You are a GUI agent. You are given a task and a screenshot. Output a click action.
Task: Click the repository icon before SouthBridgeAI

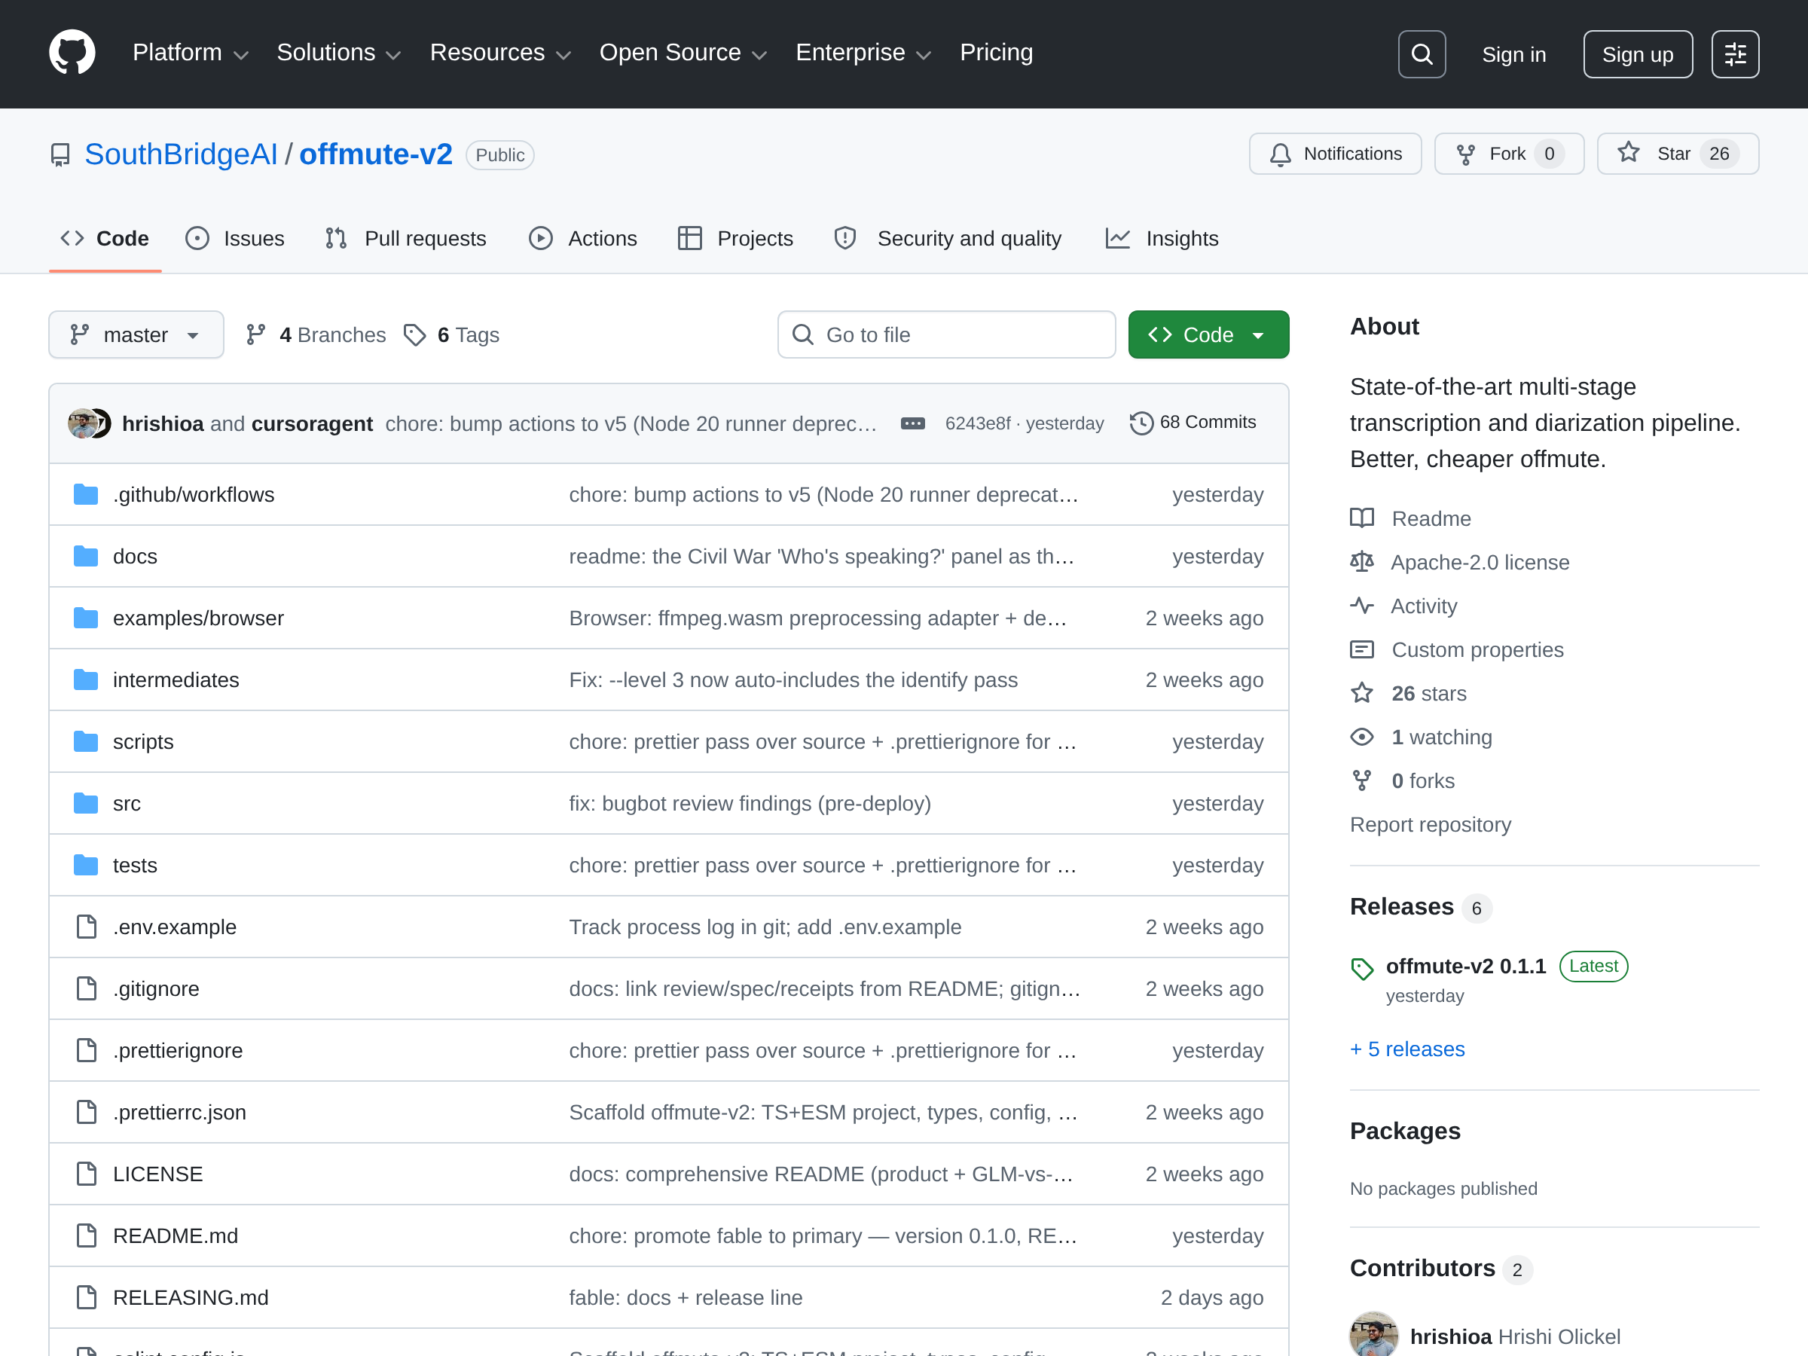tap(60, 154)
